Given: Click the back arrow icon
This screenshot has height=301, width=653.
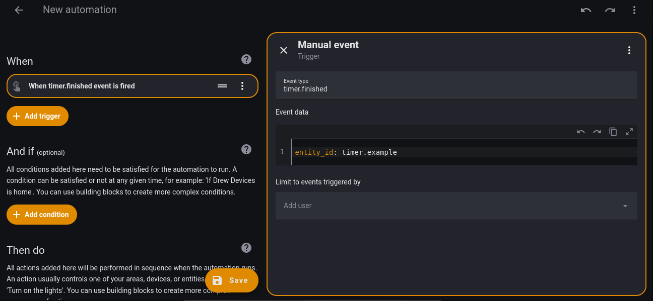Looking at the screenshot, I should 19,10.
